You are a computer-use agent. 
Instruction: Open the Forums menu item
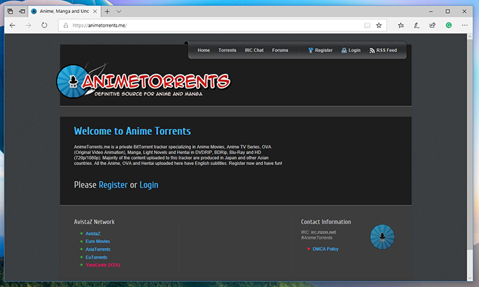pyautogui.click(x=280, y=50)
